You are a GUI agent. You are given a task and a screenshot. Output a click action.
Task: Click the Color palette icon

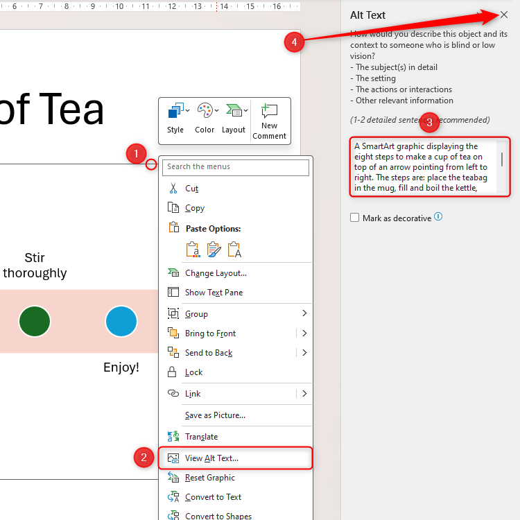205,110
